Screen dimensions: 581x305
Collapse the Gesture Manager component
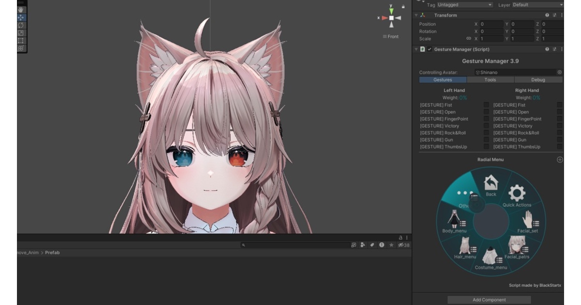point(416,49)
